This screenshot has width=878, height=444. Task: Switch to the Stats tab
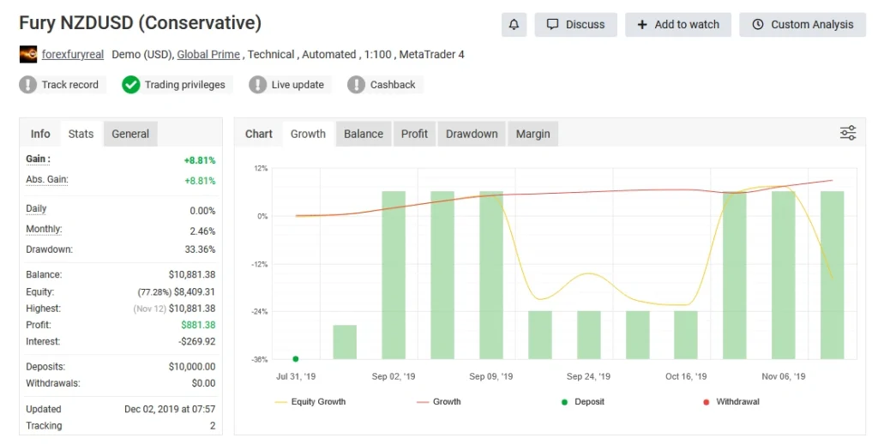pyautogui.click(x=81, y=134)
